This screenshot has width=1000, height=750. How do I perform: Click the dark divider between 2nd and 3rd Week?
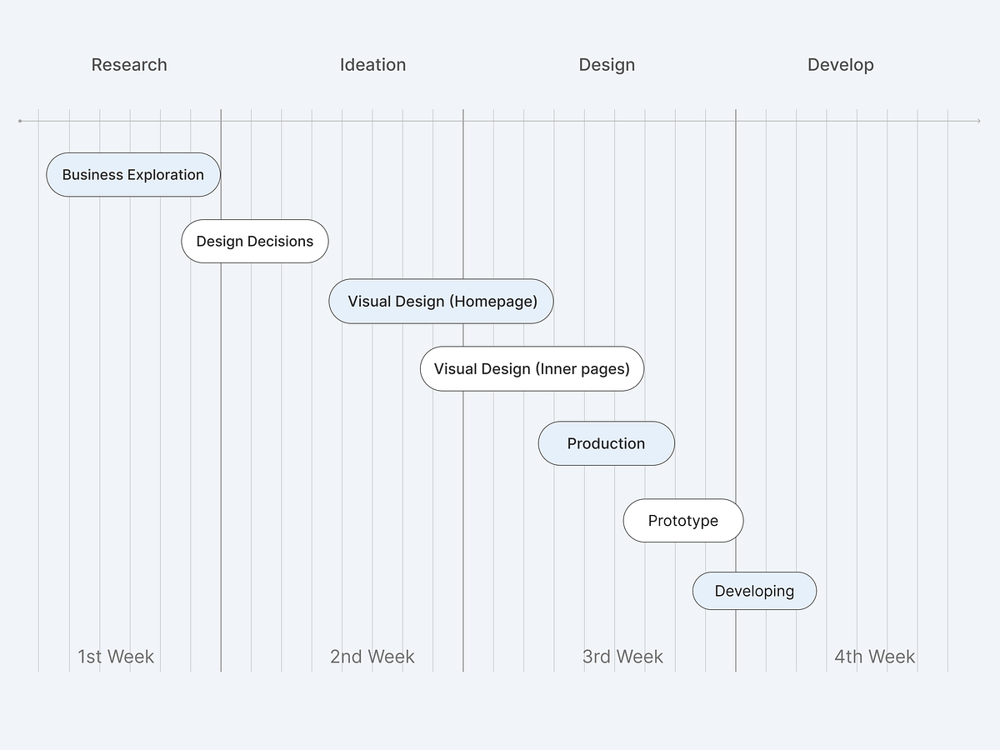463,500
